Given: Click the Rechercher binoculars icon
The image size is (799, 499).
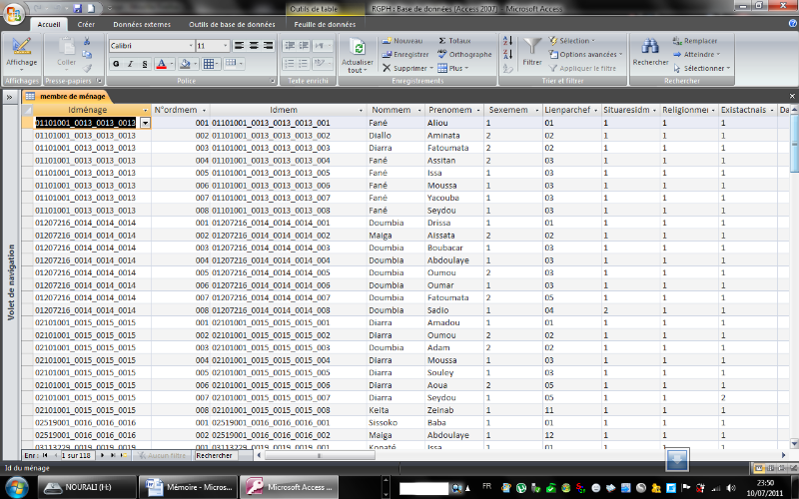Looking at the screenshot, I should (650, 47).
